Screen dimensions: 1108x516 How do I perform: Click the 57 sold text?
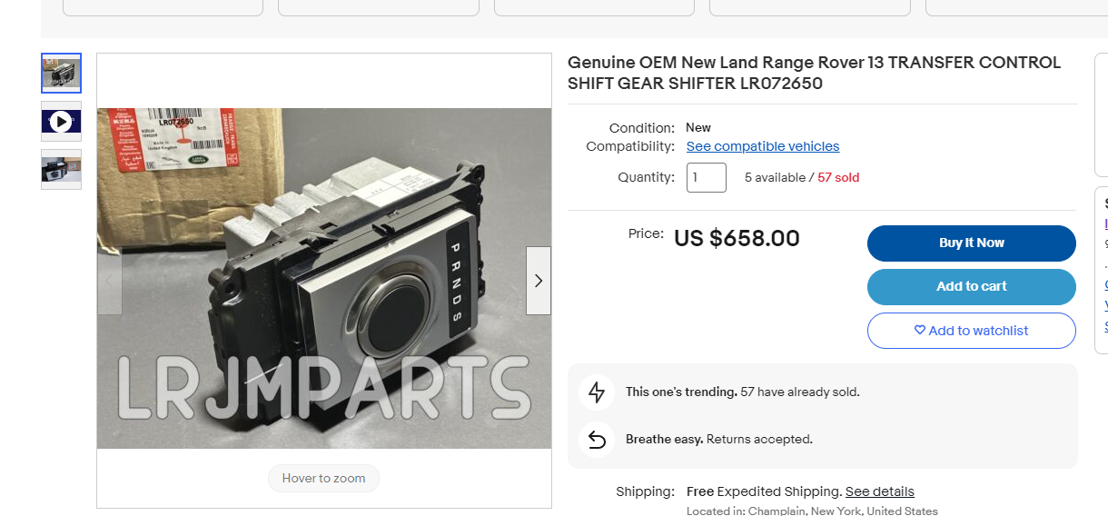pyautogui.click(x=838, y=177)
